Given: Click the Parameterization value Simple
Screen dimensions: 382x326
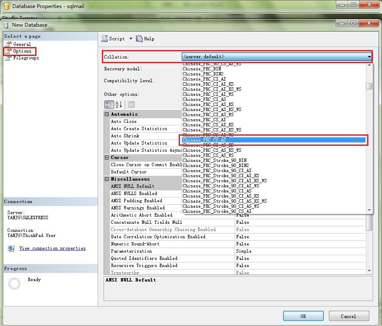Looking at the screenshot, I should pos(244,251).
